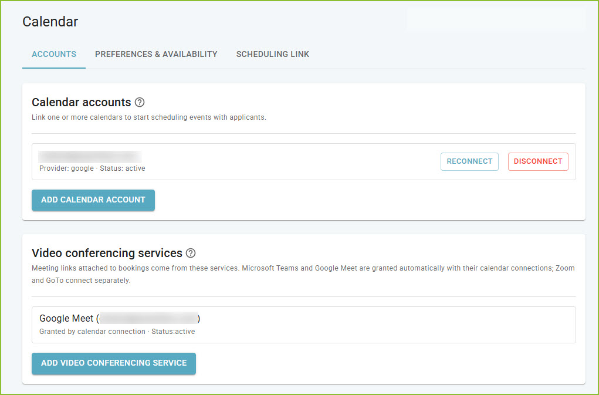
Task: Select the Video conferencing services heading
Action: point(107,253)
